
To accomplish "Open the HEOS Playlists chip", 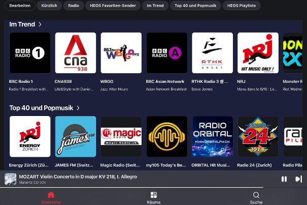I will click(x=242, y=6).
